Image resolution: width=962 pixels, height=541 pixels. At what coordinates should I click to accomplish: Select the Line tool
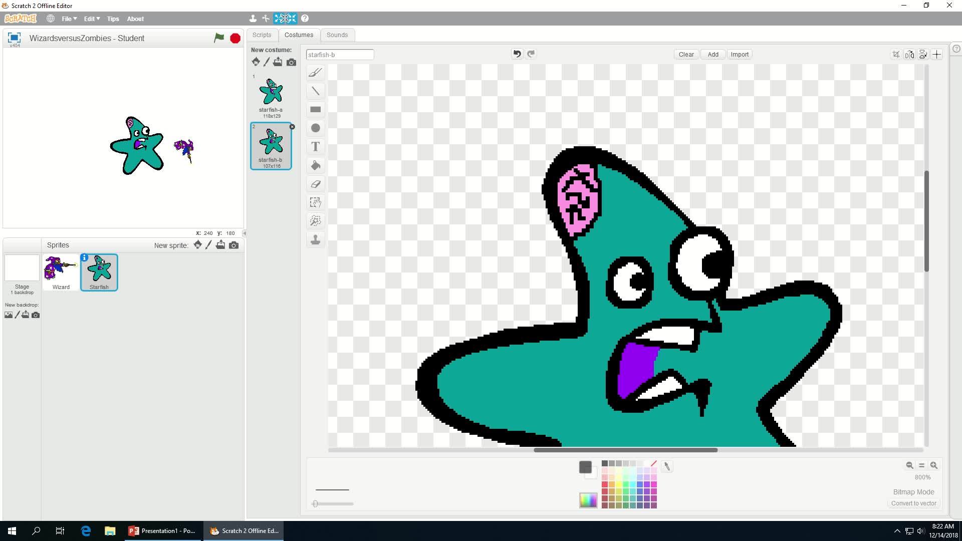click(x=315, y=91)
